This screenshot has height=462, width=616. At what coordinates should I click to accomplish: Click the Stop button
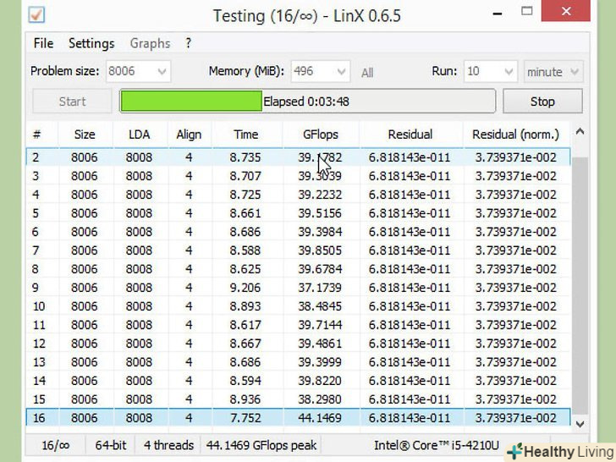542,102
